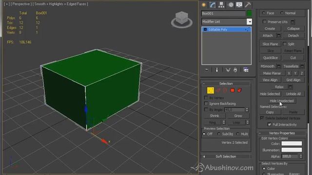312x175 pixels.
Task: Toggle By Angle checkbox
Action: 206,109
